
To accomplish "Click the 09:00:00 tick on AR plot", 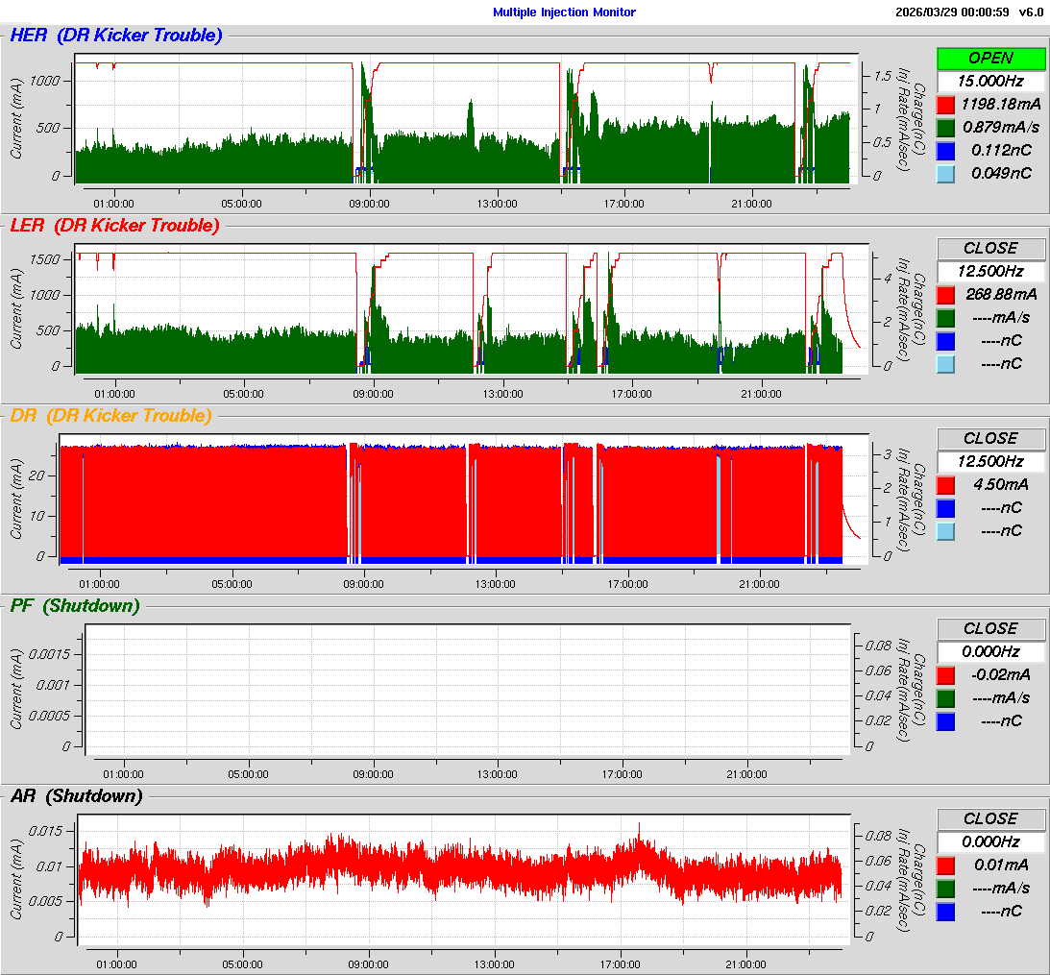I will (370, 964).
